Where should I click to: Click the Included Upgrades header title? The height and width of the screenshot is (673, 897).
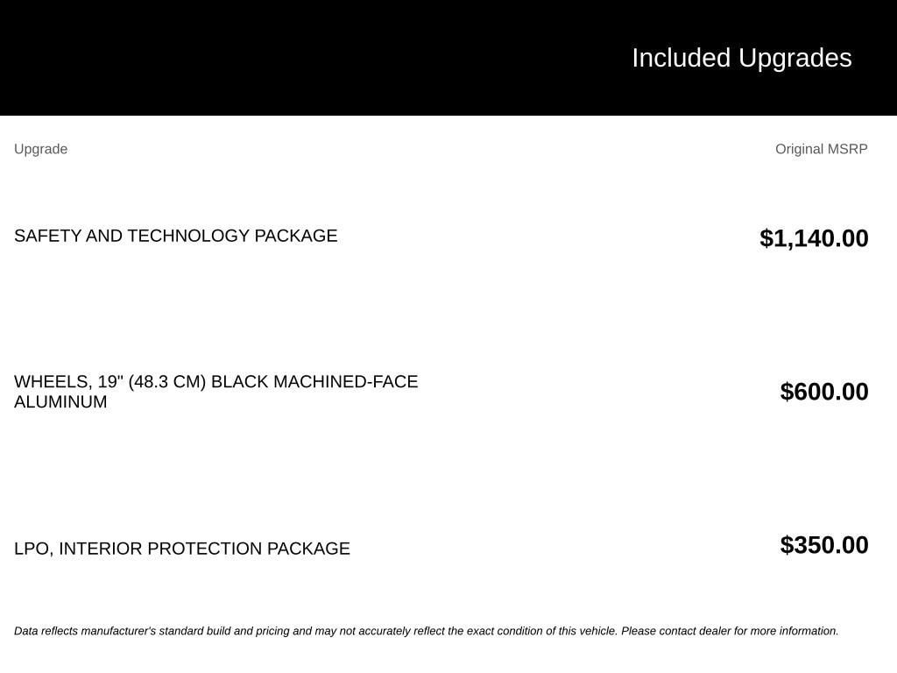[741, 58]
